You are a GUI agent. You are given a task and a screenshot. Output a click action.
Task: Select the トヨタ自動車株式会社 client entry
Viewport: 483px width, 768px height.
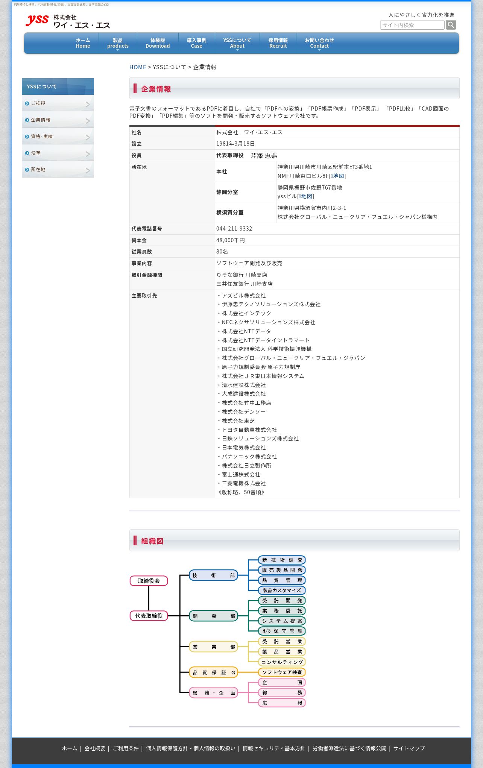coord(249,430)
